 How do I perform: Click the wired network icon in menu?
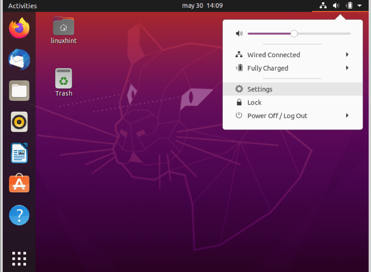pyautogui.click(x=239, y=54)
